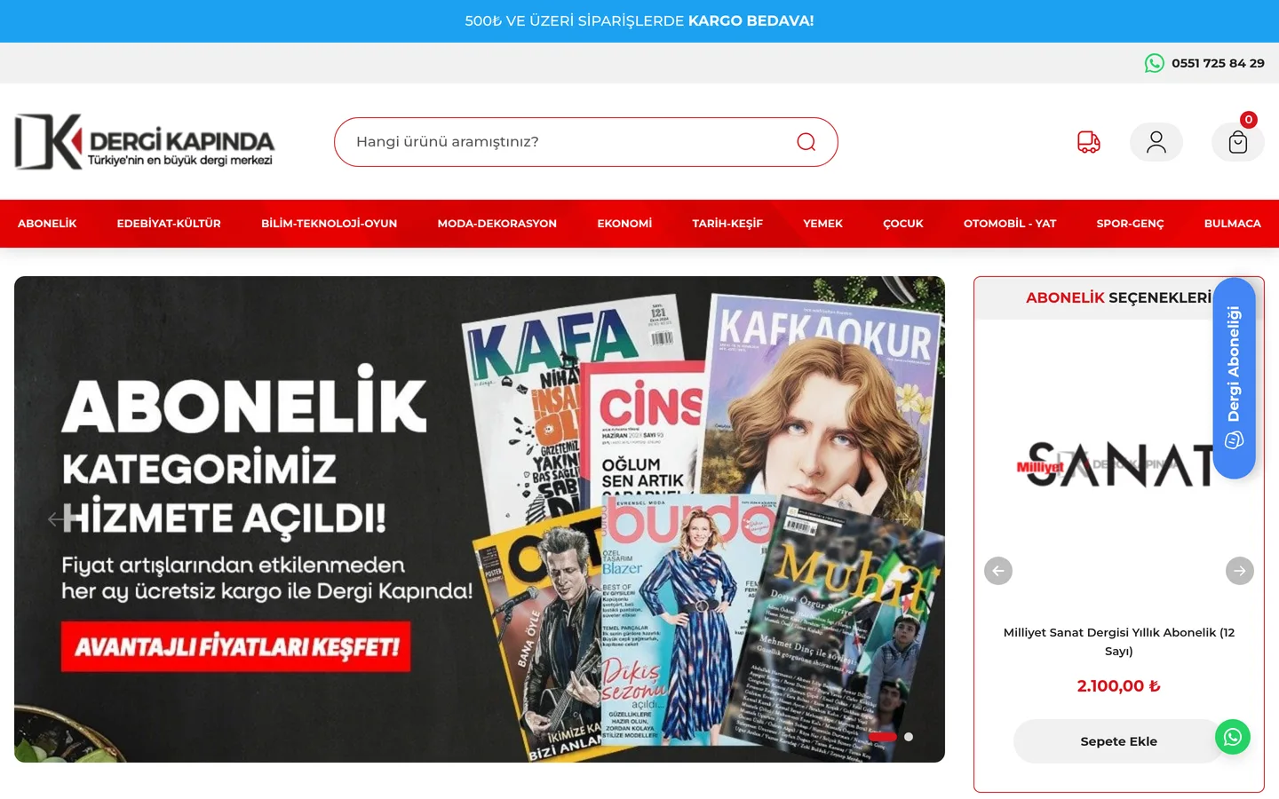The image size is (1279, 799).
Task: Click the search magnifier icon
Action: pyautogui.click(x=806, y=142)
